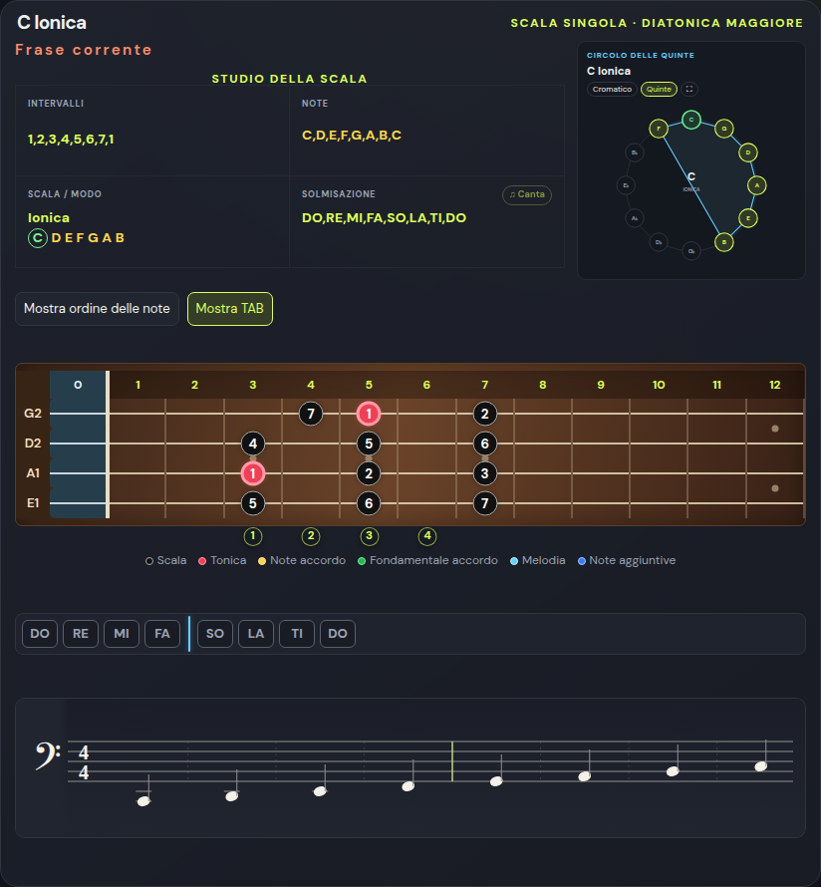821x887 pixels.
Task: Play the TI solfege button
Action: 297,634
